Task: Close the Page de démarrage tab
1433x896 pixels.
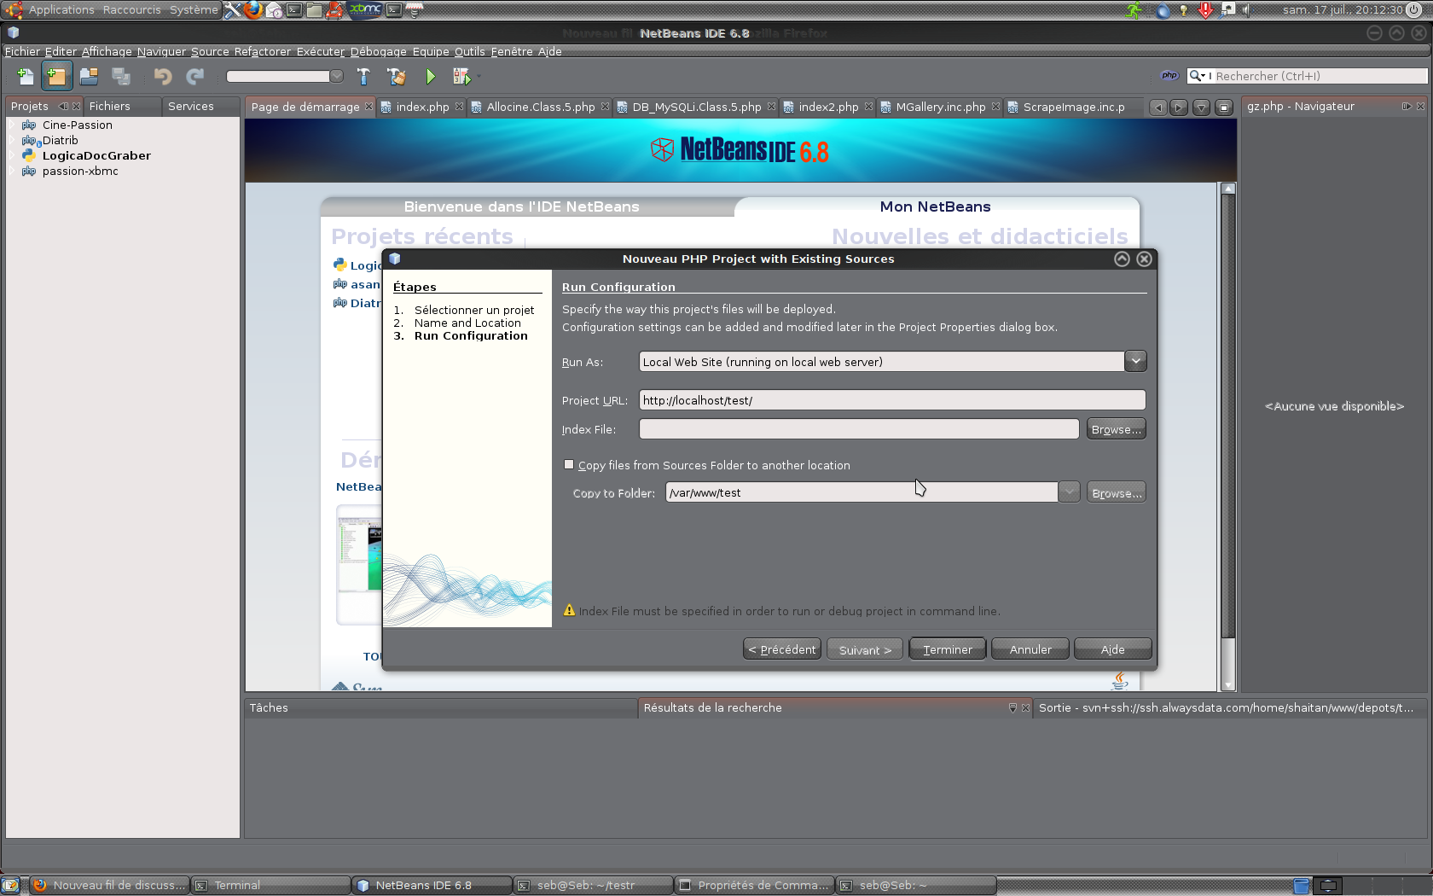Action: click(x=368, y=107)
